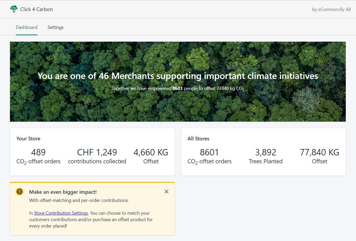Click the 8601 CO2 offset orders stat
356x241 pixels.
pos(209,156)
